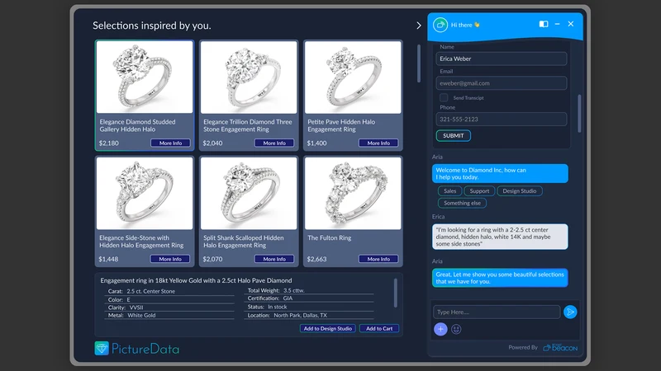Click the PictureData logo

pos(137,348)
